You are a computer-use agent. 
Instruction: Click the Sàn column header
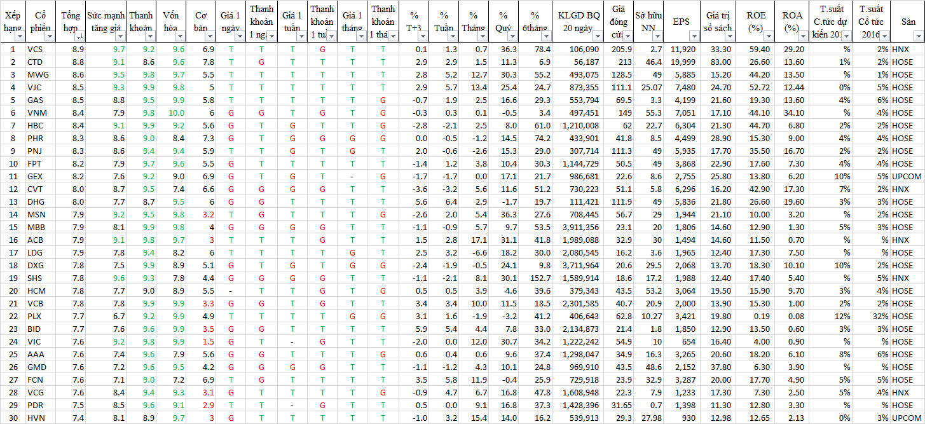pyautogui.click(x=908, y=22)
